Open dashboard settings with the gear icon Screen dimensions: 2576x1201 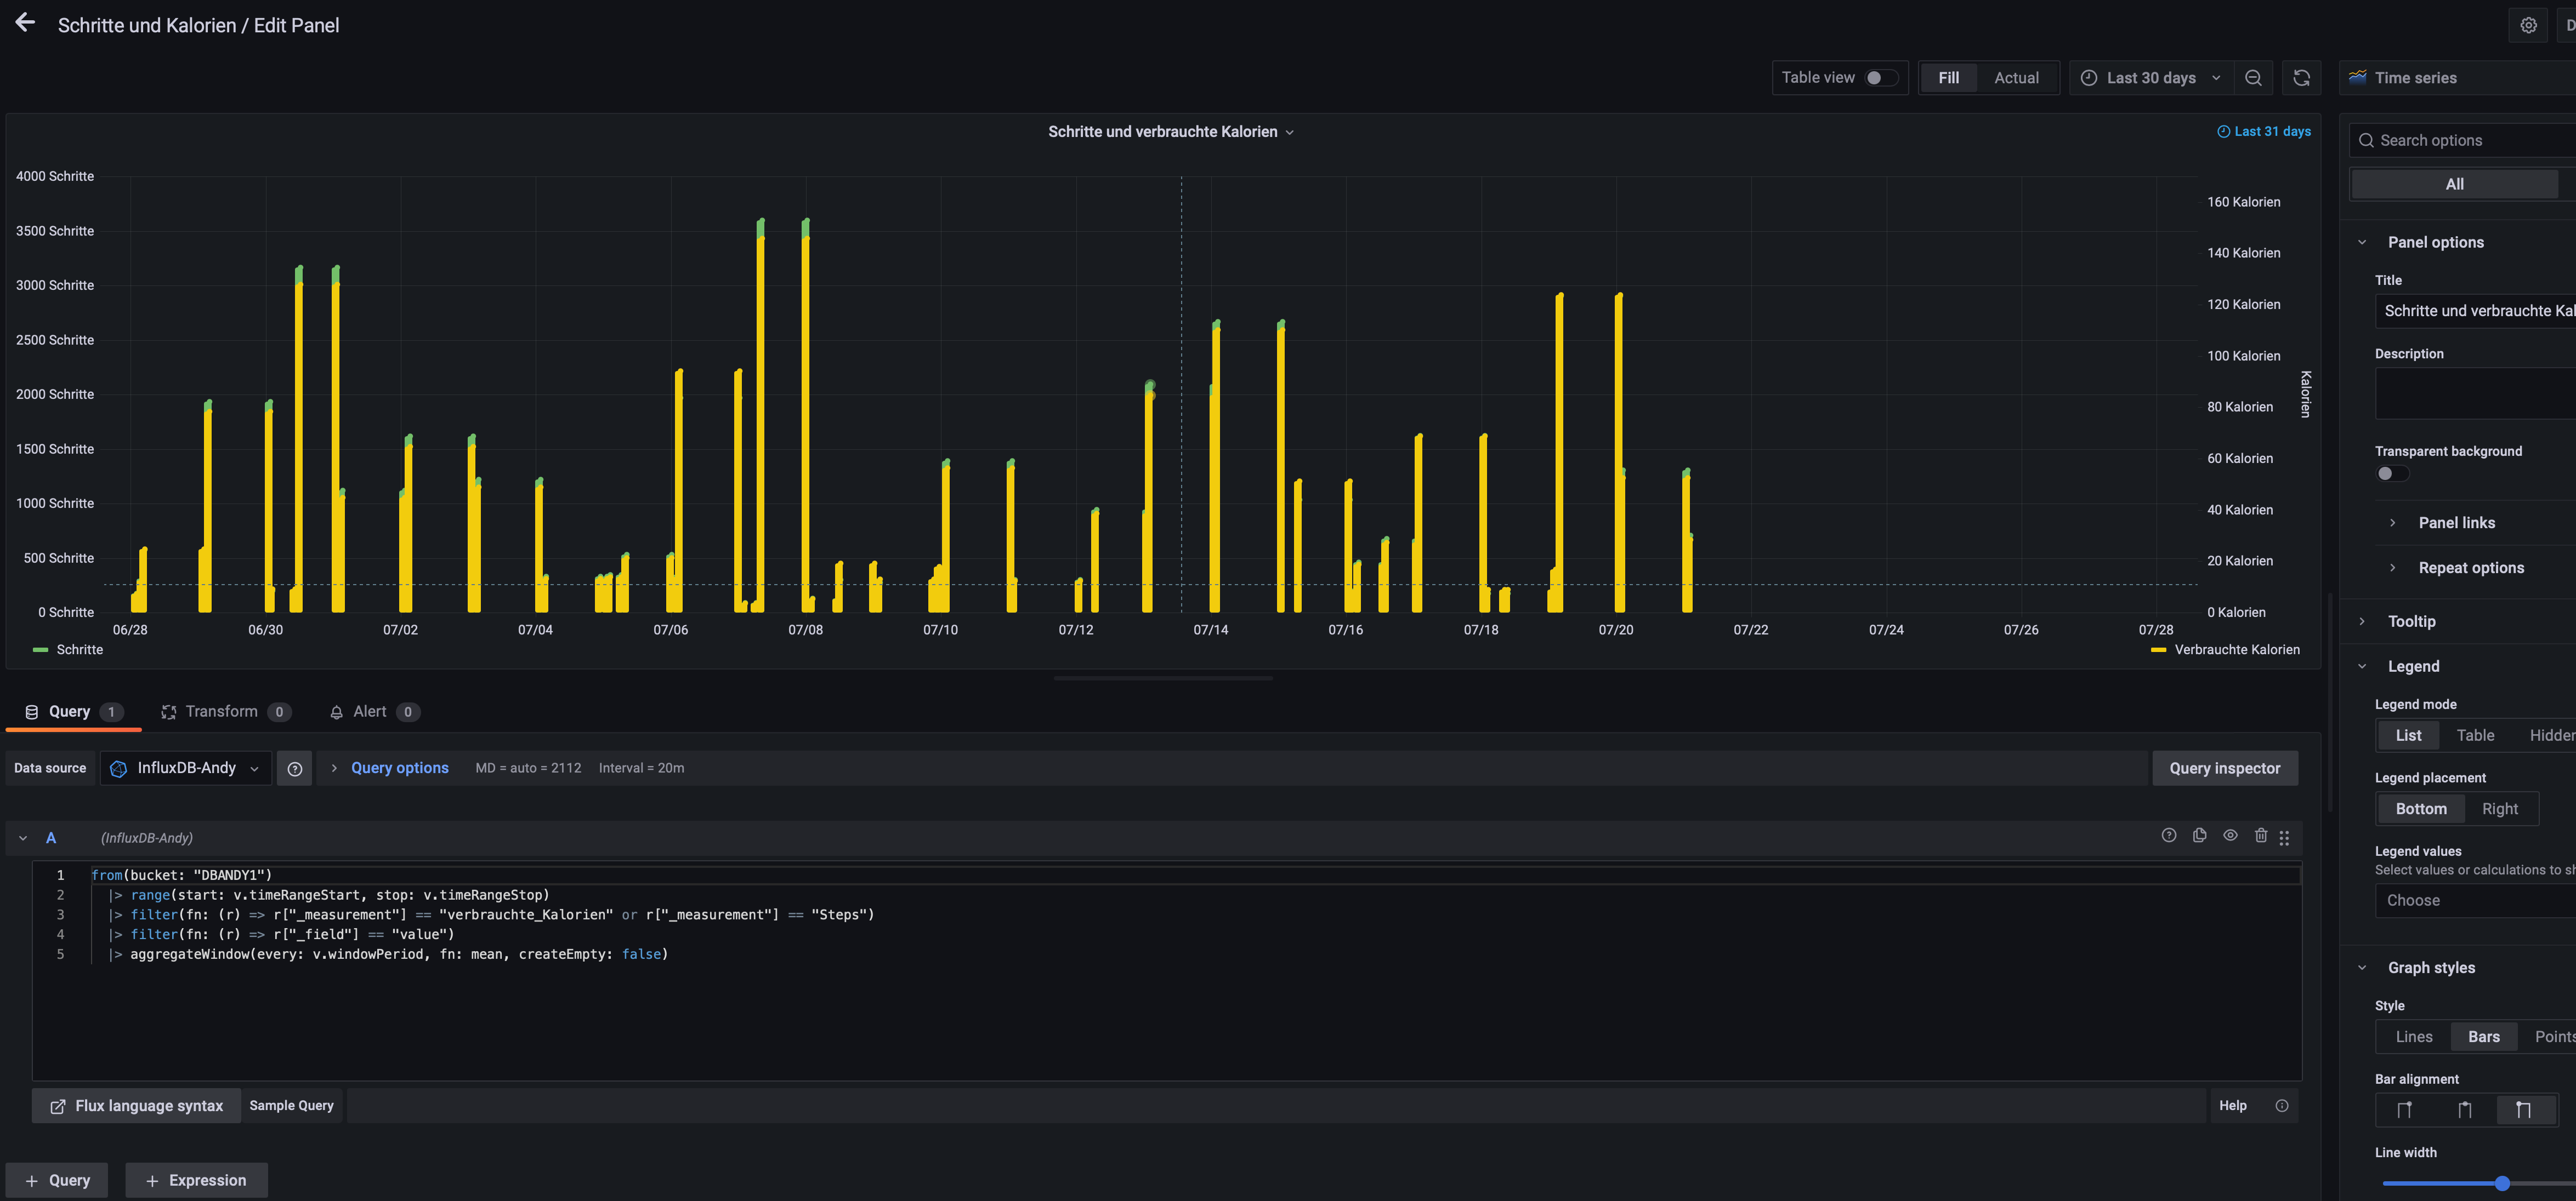[x=2527, y=25]
